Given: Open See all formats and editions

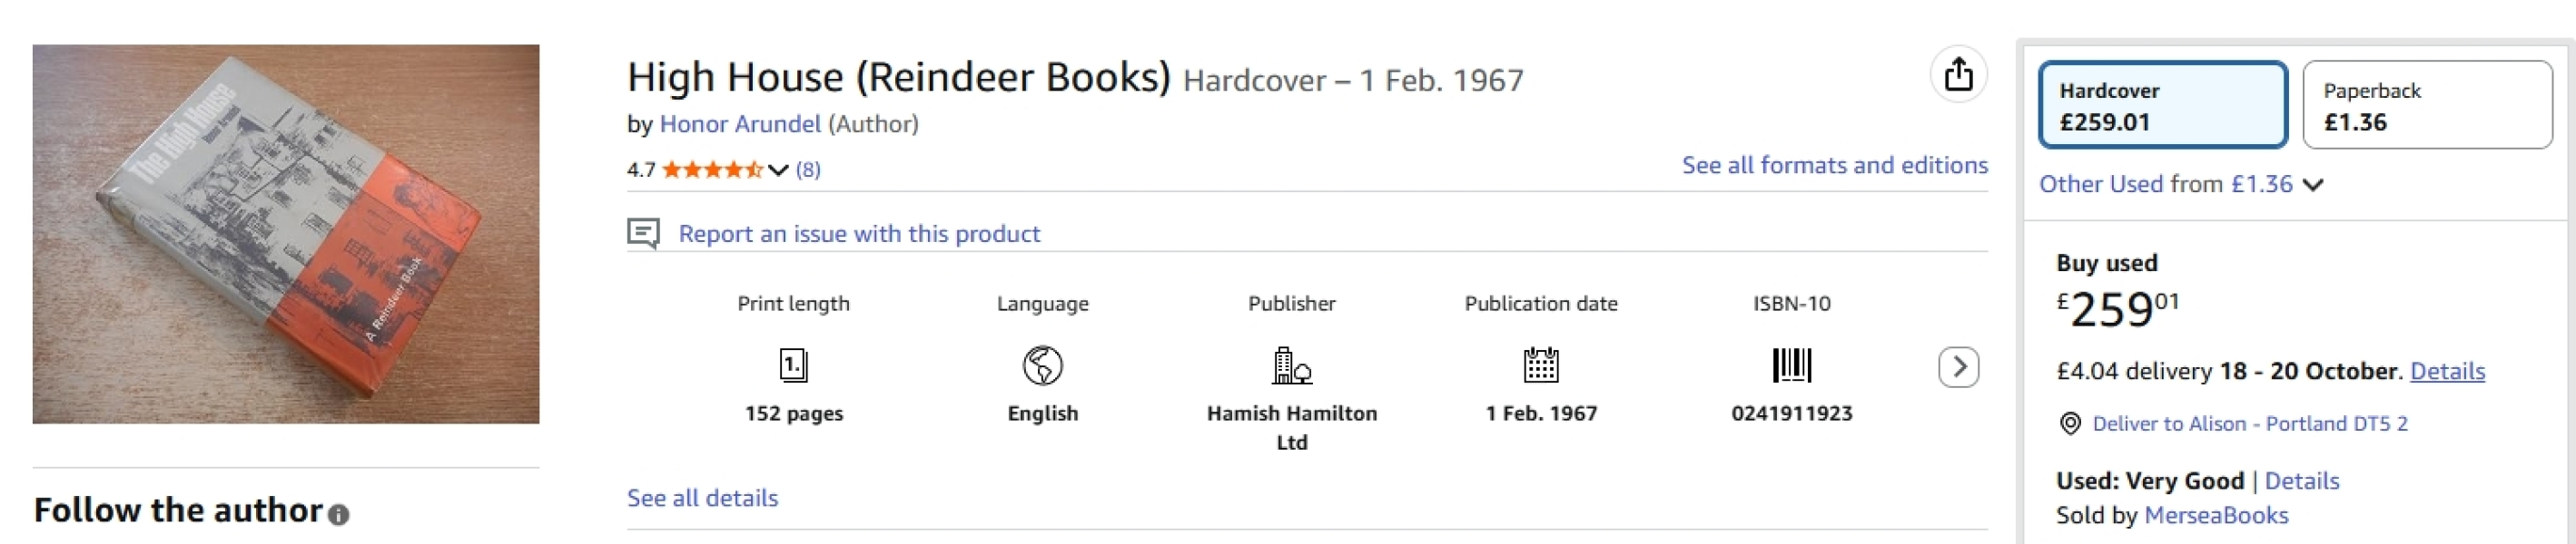Looking at the screenshot, I should click(x=1834, y=165).
